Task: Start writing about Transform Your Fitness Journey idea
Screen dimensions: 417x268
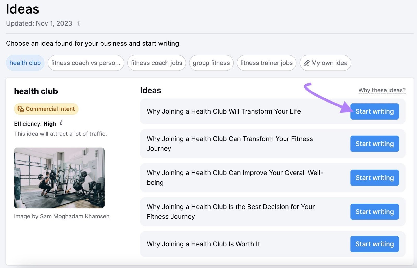Action: [375, 144]
